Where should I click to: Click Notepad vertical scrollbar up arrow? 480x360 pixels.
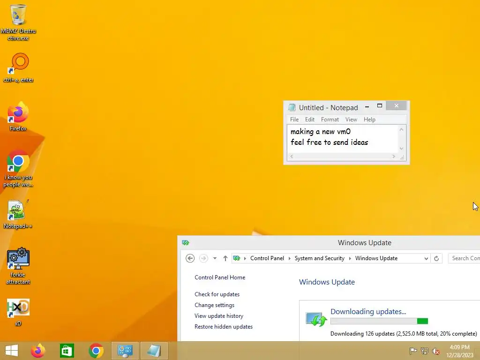pos(401,129)
